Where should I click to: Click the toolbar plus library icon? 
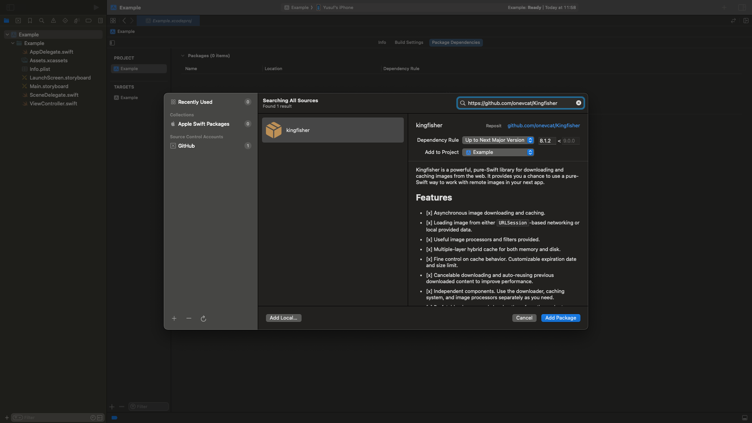pyautogui.click(x=724, y=7)
